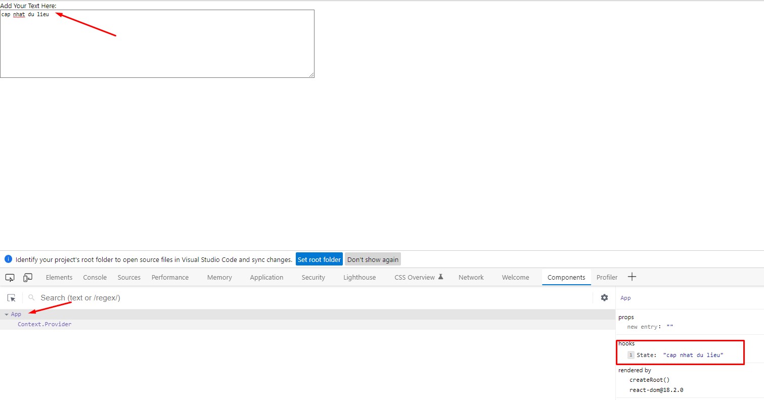Click the info icon in the root folder banner

[x=8, y=259]
